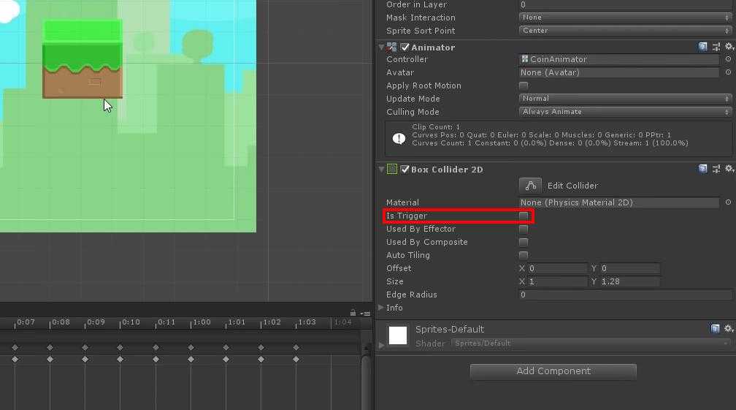Click the Size Y input field
736x410 pixels.
click(x=629, y=281)
